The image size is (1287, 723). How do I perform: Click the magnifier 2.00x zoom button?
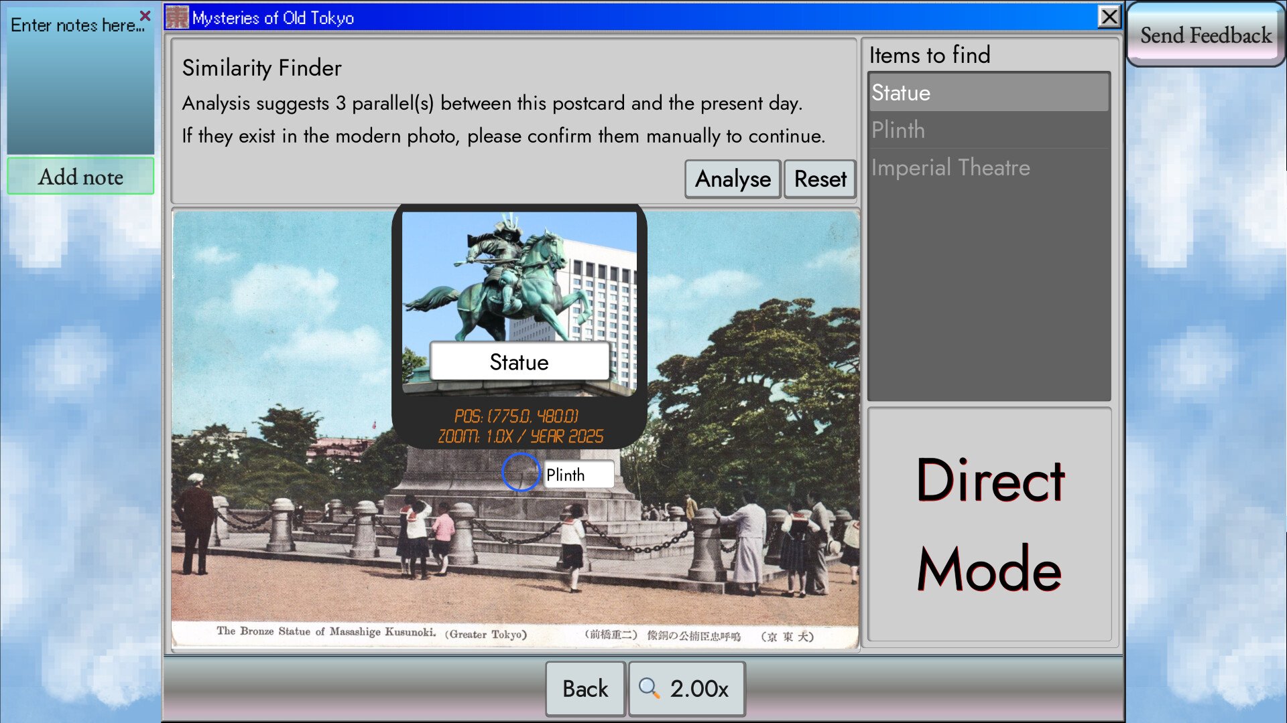point(686,688)
